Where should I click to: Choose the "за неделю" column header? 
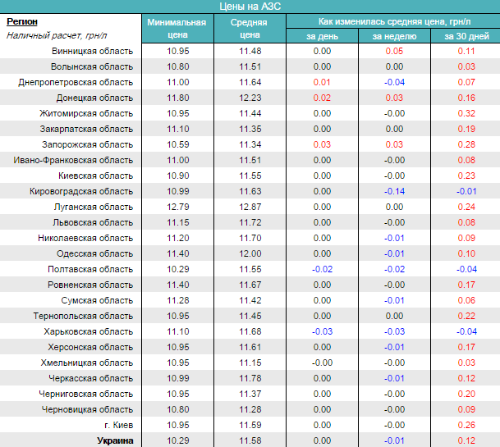point(394,36)
